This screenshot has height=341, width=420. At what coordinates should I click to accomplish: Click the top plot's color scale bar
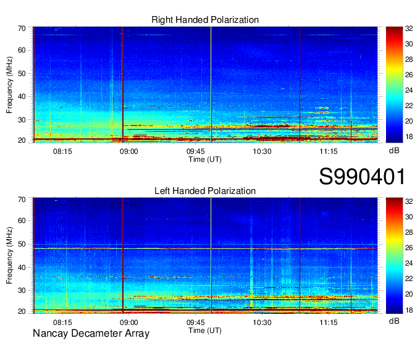[394, 85]
